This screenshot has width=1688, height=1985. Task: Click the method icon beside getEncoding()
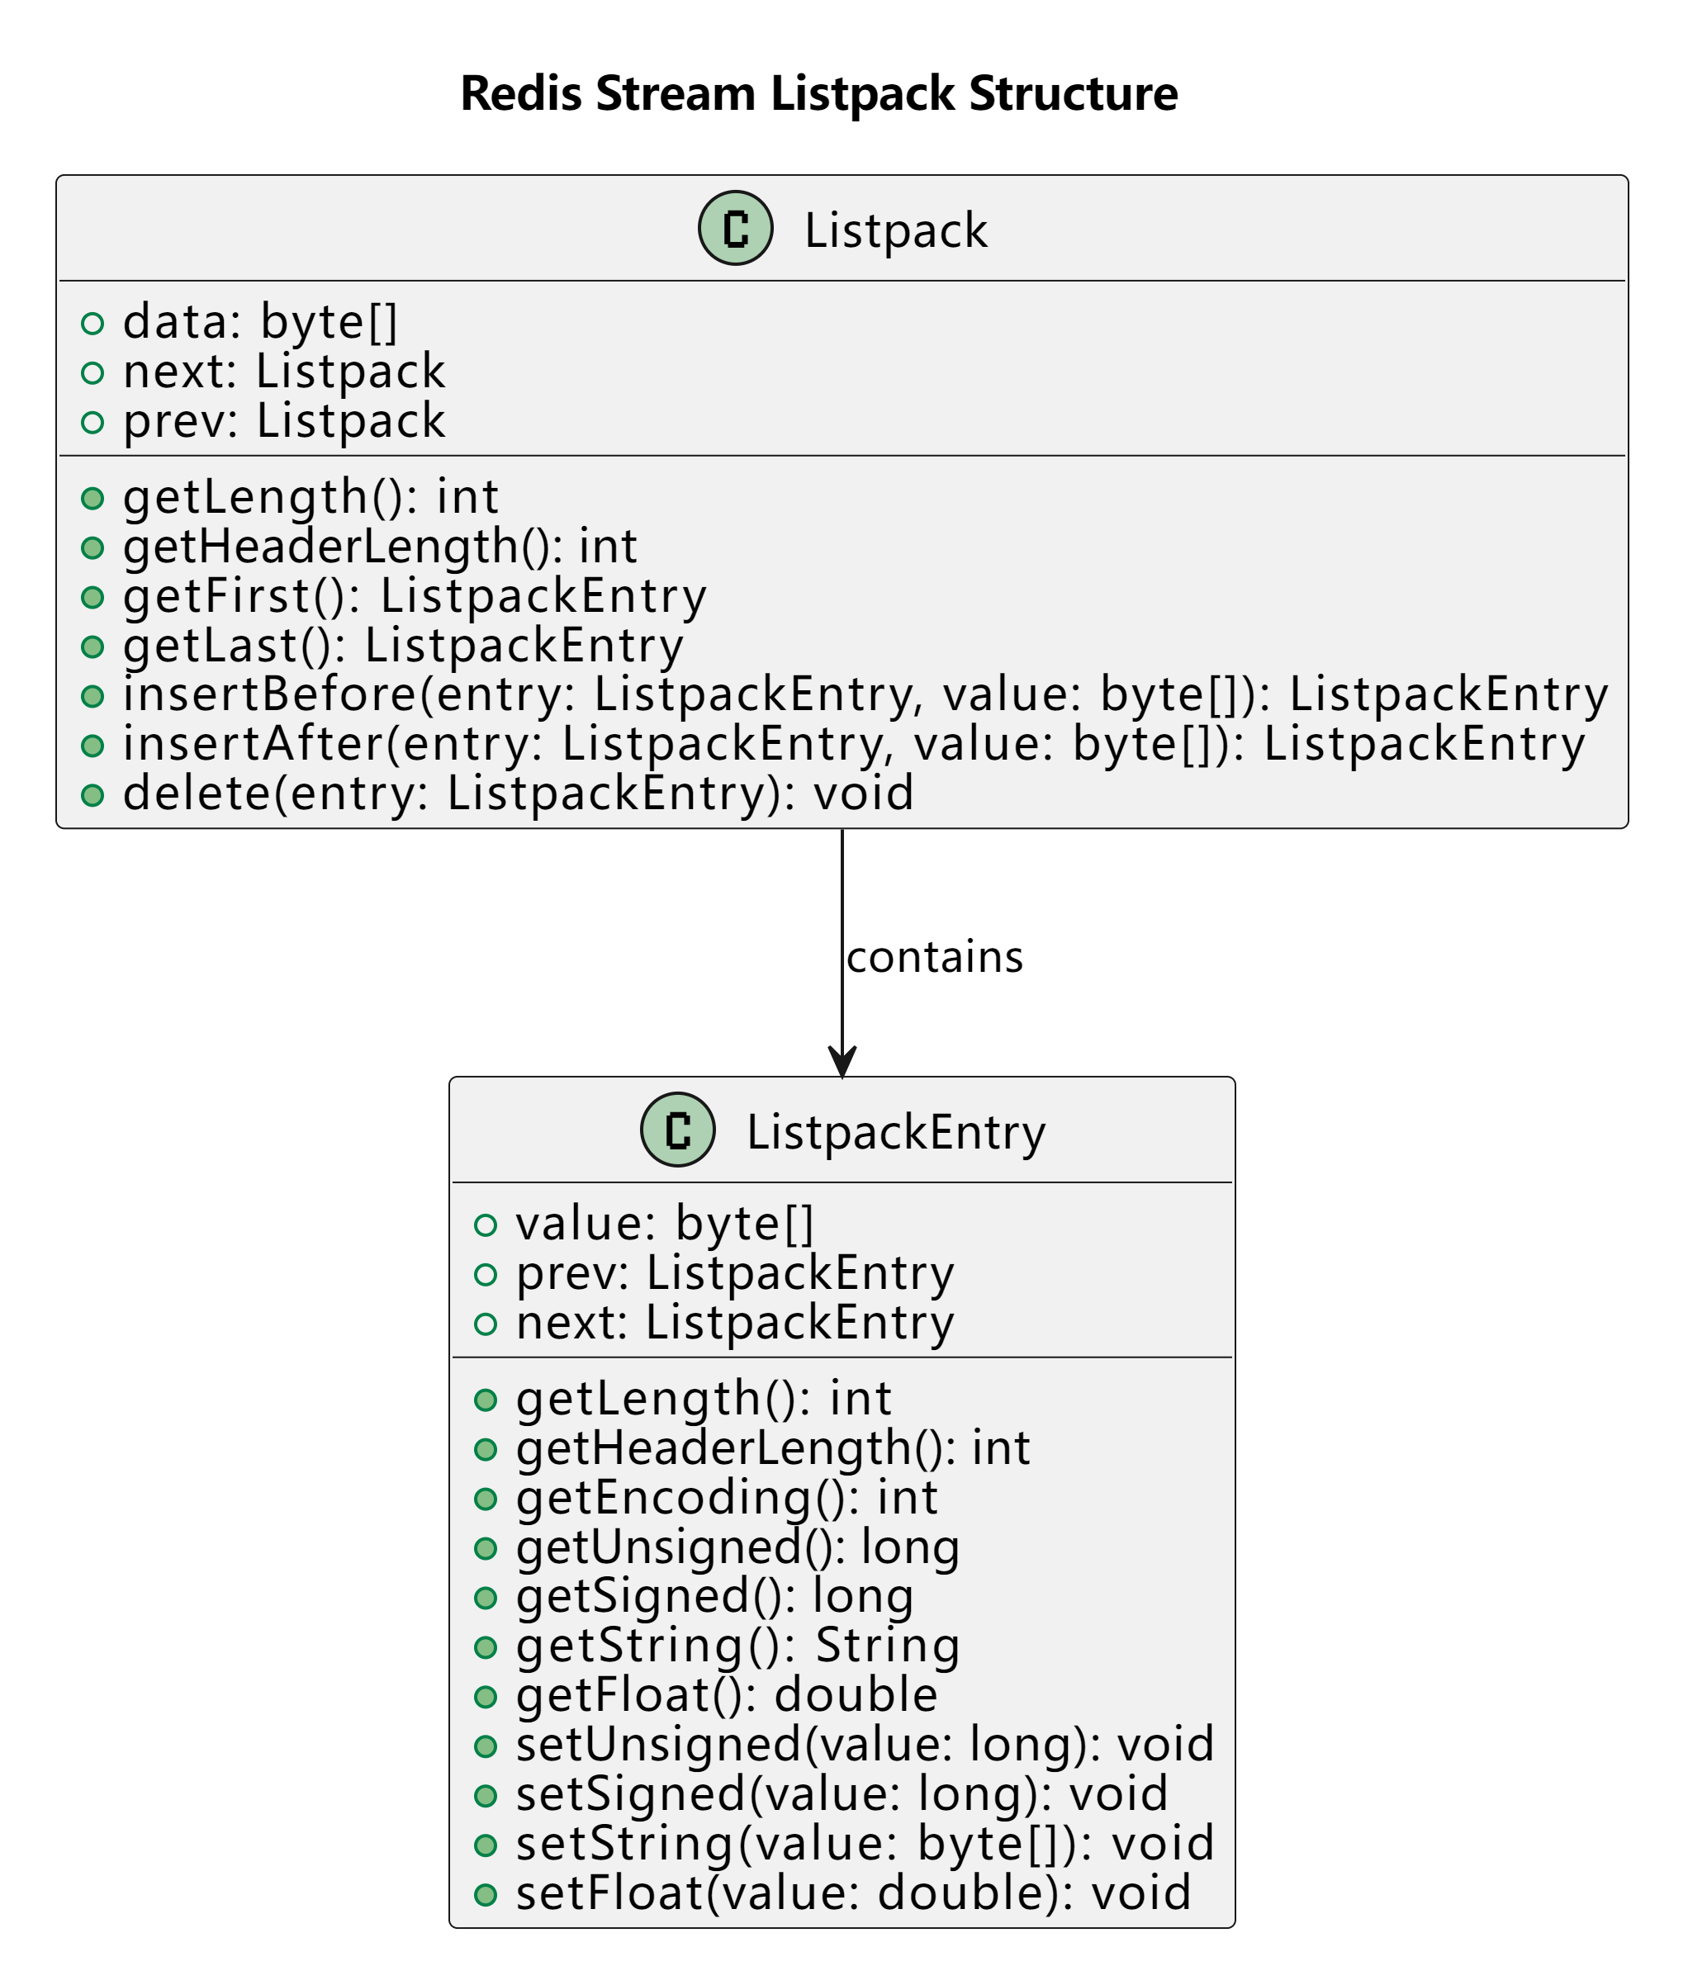click(486, 1499)
